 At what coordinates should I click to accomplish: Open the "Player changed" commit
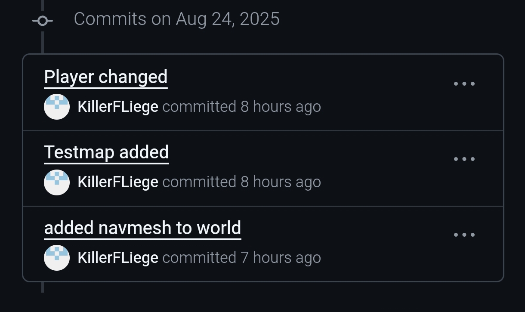click(106, 77)
